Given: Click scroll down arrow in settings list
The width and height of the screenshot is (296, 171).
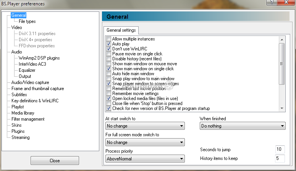Looking at the screenshot, I should tap(282, 108).
